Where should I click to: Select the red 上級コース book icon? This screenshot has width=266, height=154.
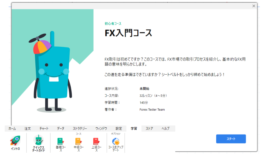(x=96, y=141)
